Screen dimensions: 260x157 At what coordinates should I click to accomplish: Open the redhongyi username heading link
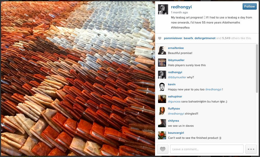pos(181,7)
